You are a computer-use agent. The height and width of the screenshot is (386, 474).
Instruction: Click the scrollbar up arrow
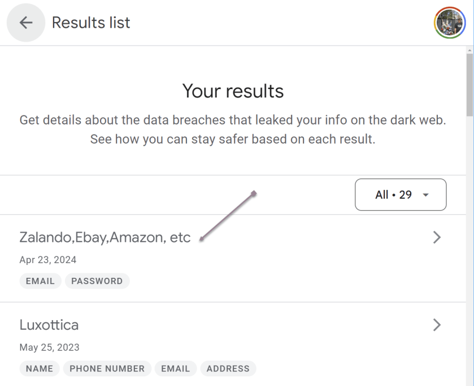tap(469, 50)
